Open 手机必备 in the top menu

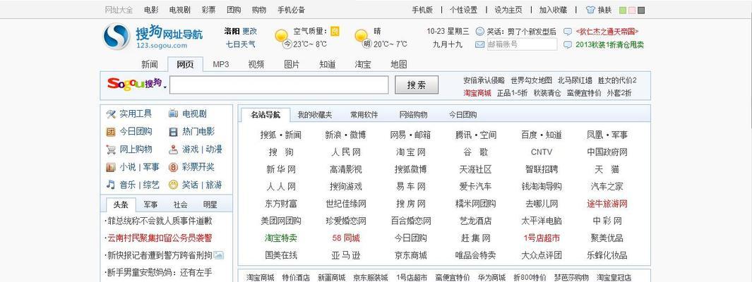(x=291, y=10)
